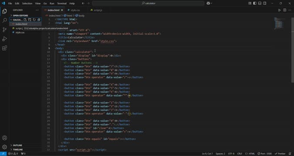The height and width of the screenshot is (156, 294).
Task: Open the Manage gear menu
Action: (x=4, y=147)
